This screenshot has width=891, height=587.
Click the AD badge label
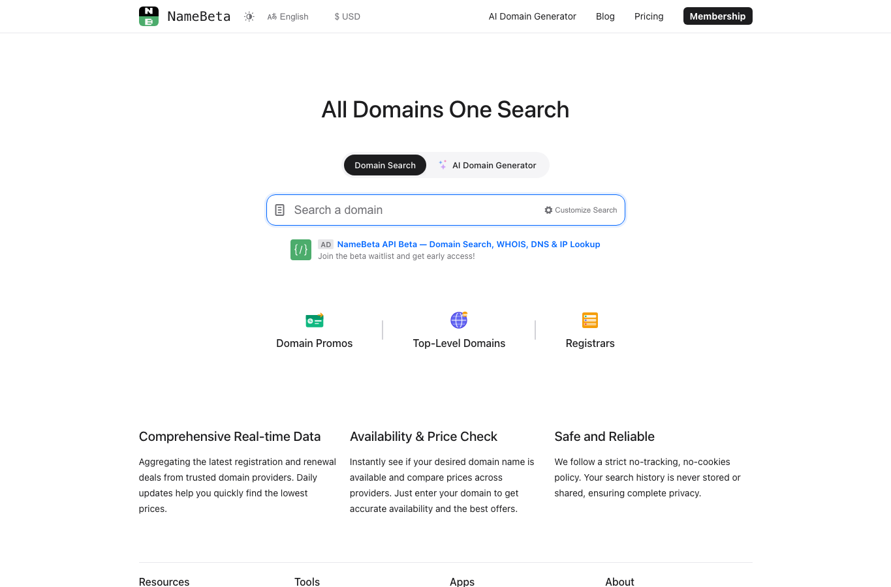point(326,245)
